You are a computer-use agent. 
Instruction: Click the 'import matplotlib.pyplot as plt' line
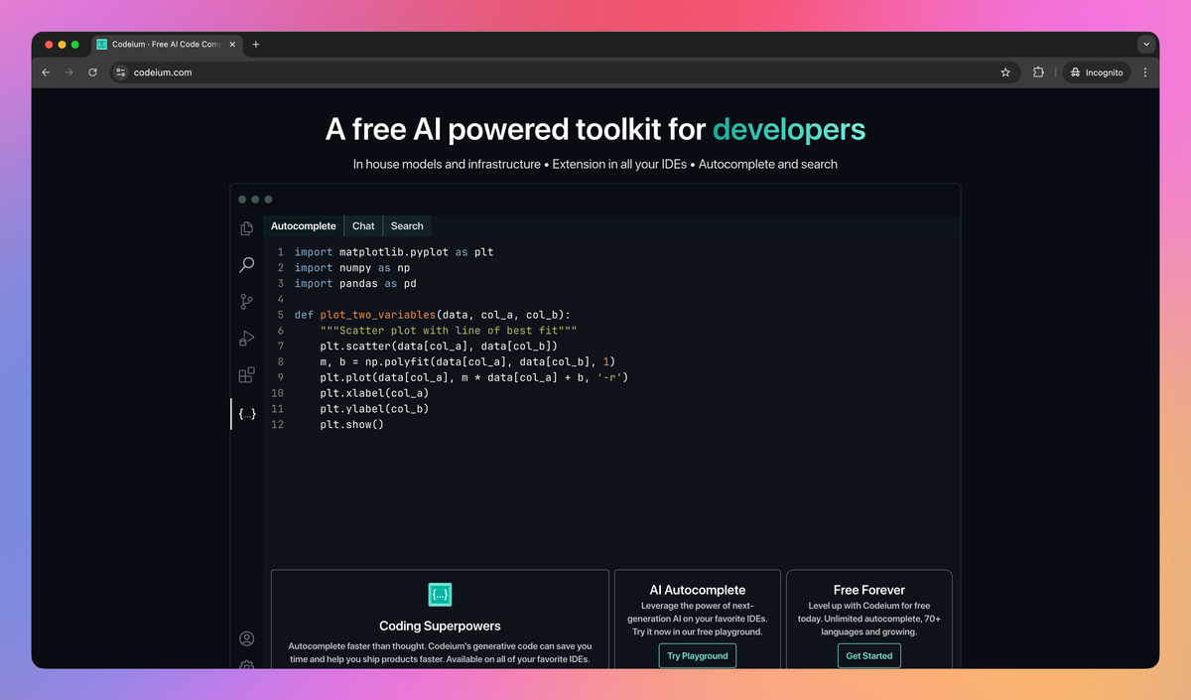394,252
